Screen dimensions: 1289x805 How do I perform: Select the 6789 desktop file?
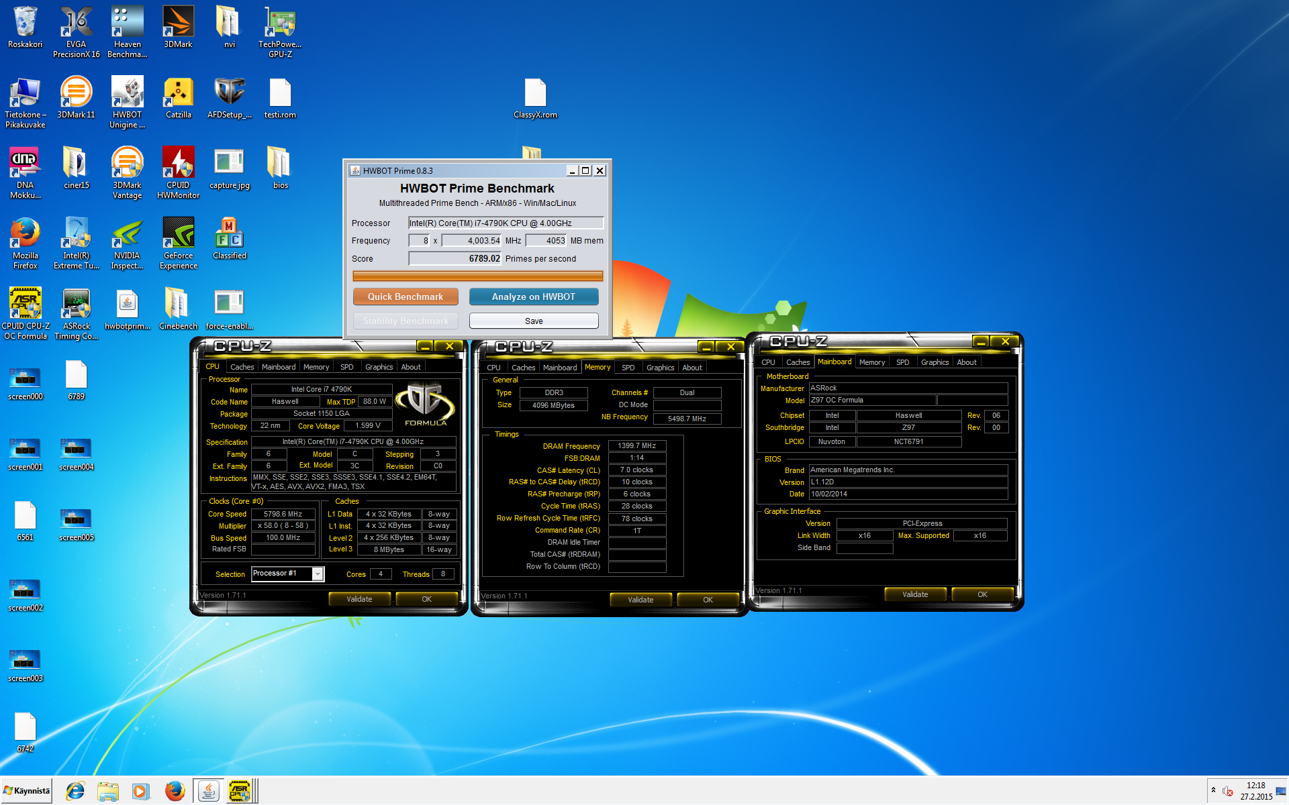tap(76, 380)
